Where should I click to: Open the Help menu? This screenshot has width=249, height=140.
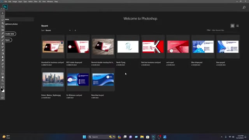[56, 2]
